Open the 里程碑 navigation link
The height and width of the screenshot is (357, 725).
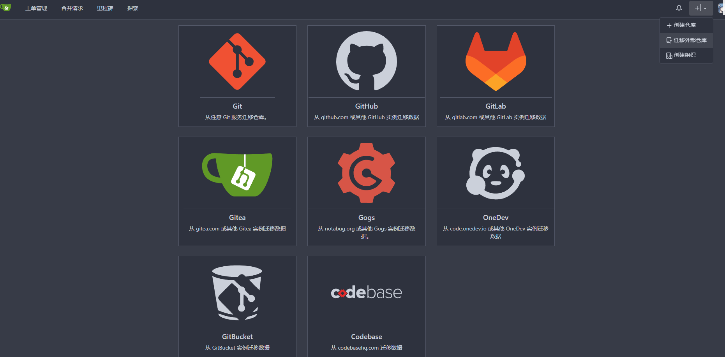point(105,8)
